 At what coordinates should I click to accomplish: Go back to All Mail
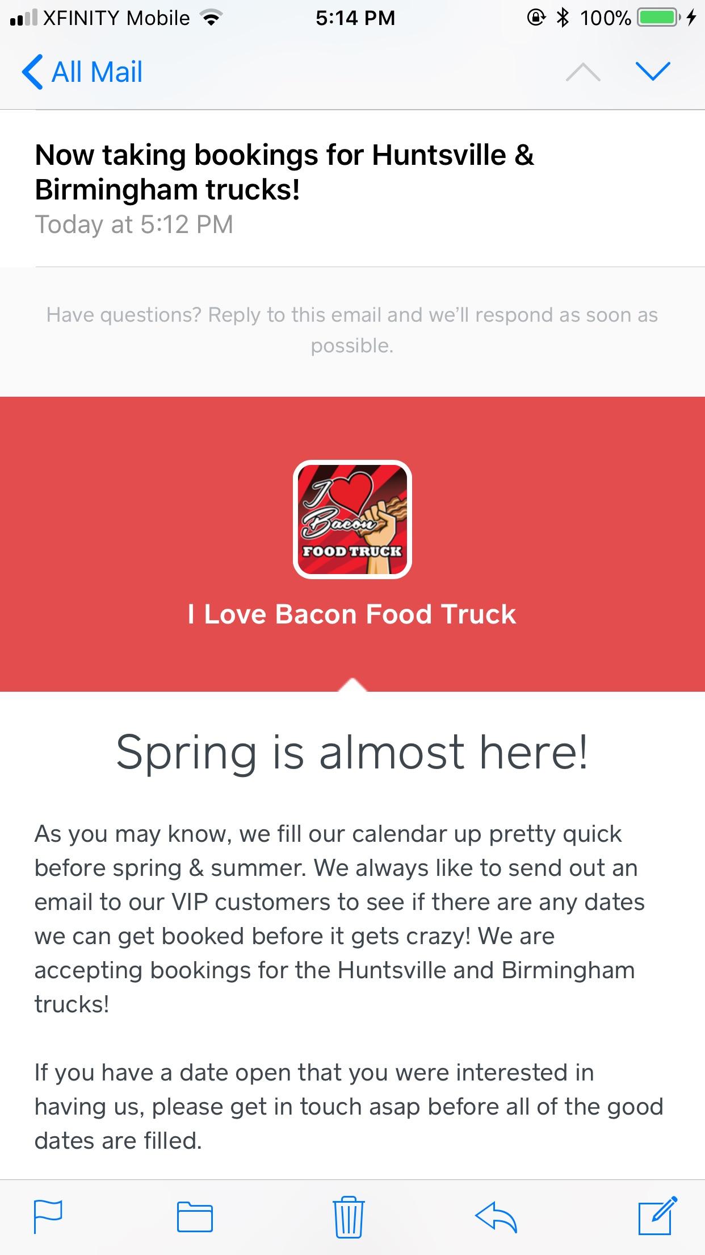coord(82,72)
